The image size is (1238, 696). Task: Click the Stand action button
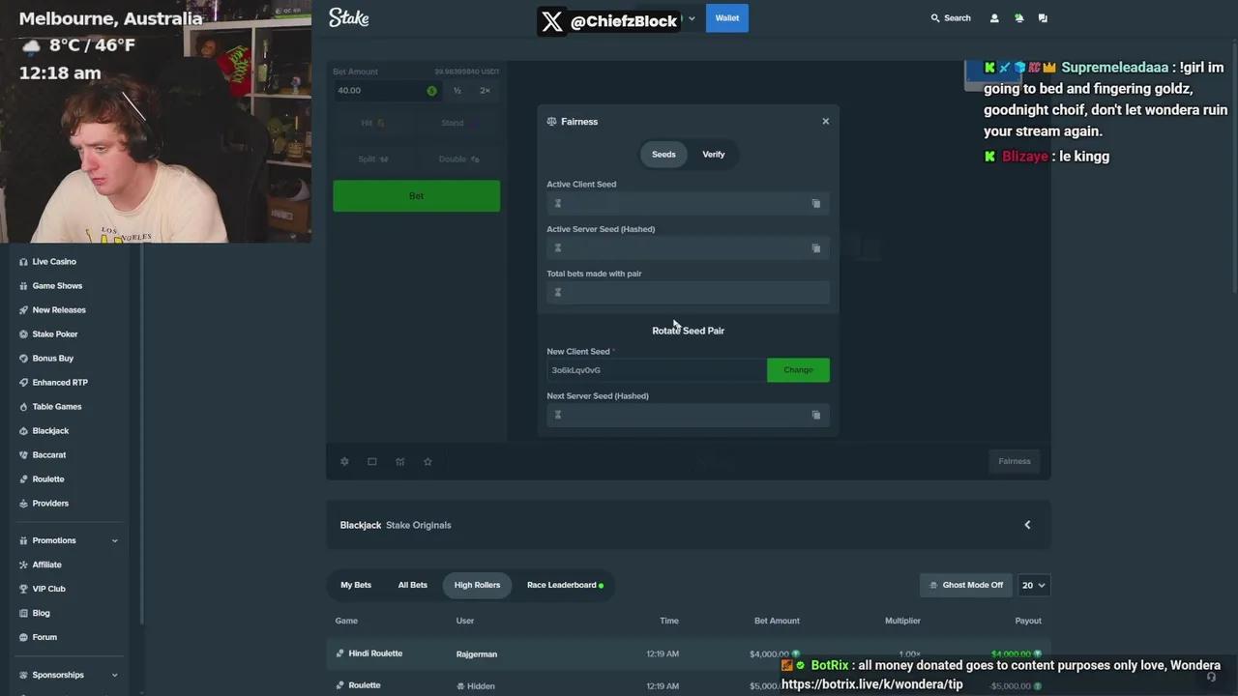tap(458, 124)
